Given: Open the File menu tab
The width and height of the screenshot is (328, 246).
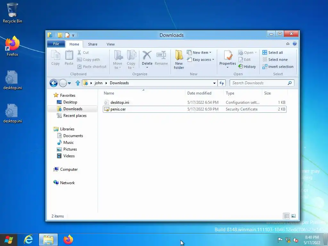Looking at the screenshot, I should point(56,44).
